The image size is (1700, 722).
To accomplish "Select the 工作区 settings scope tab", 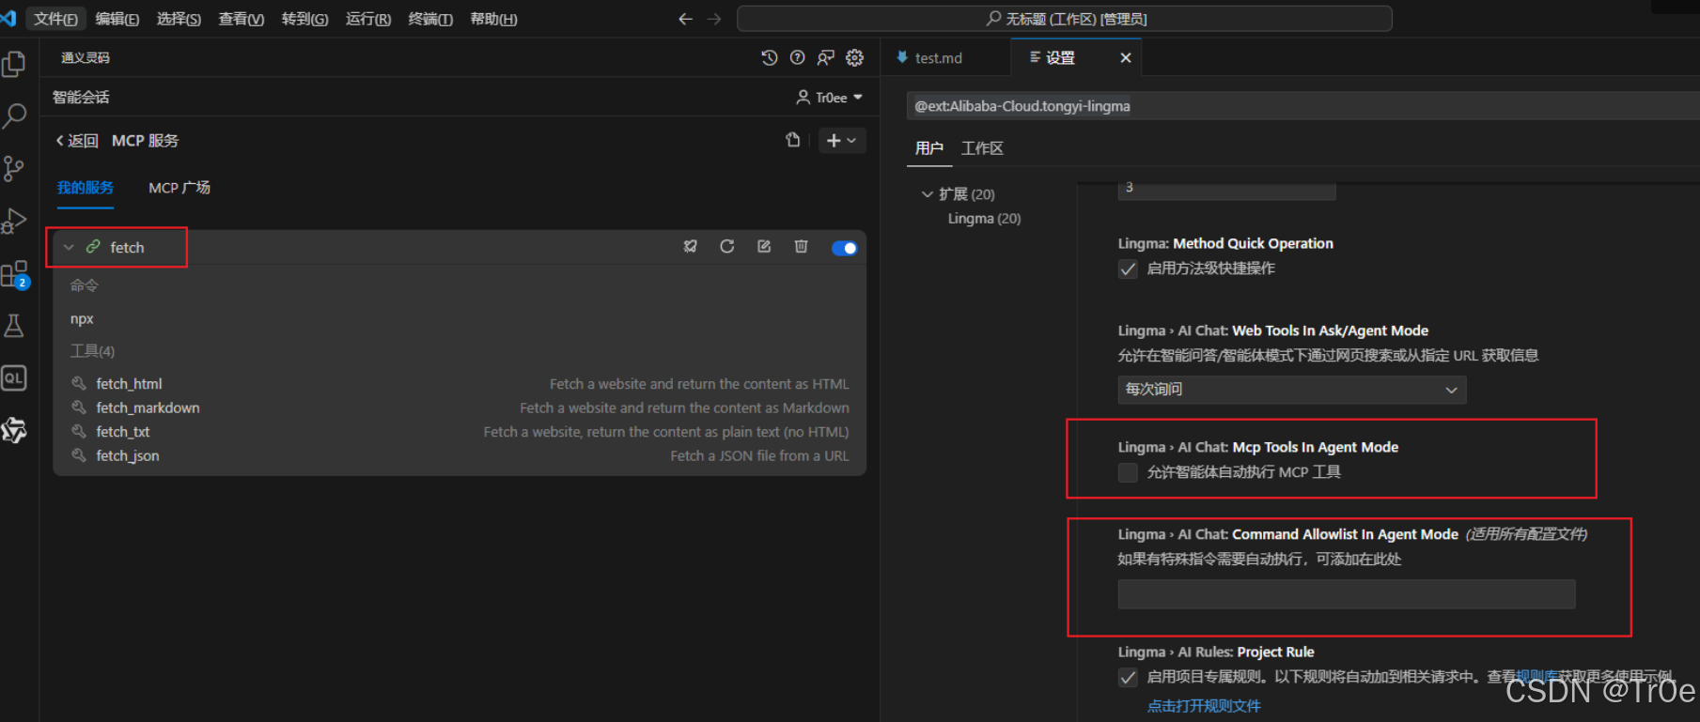I will tap(982, 148).
